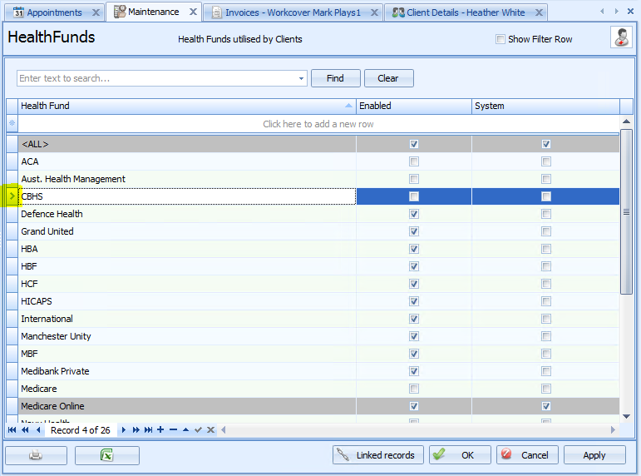641x476 pixels.
Task: Click the Cancel button
Action: (526, 455)
